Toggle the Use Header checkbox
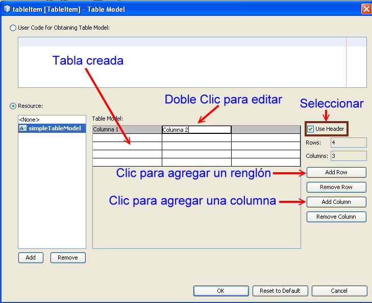This screenshot has width=372, height=303. point(310,129)
